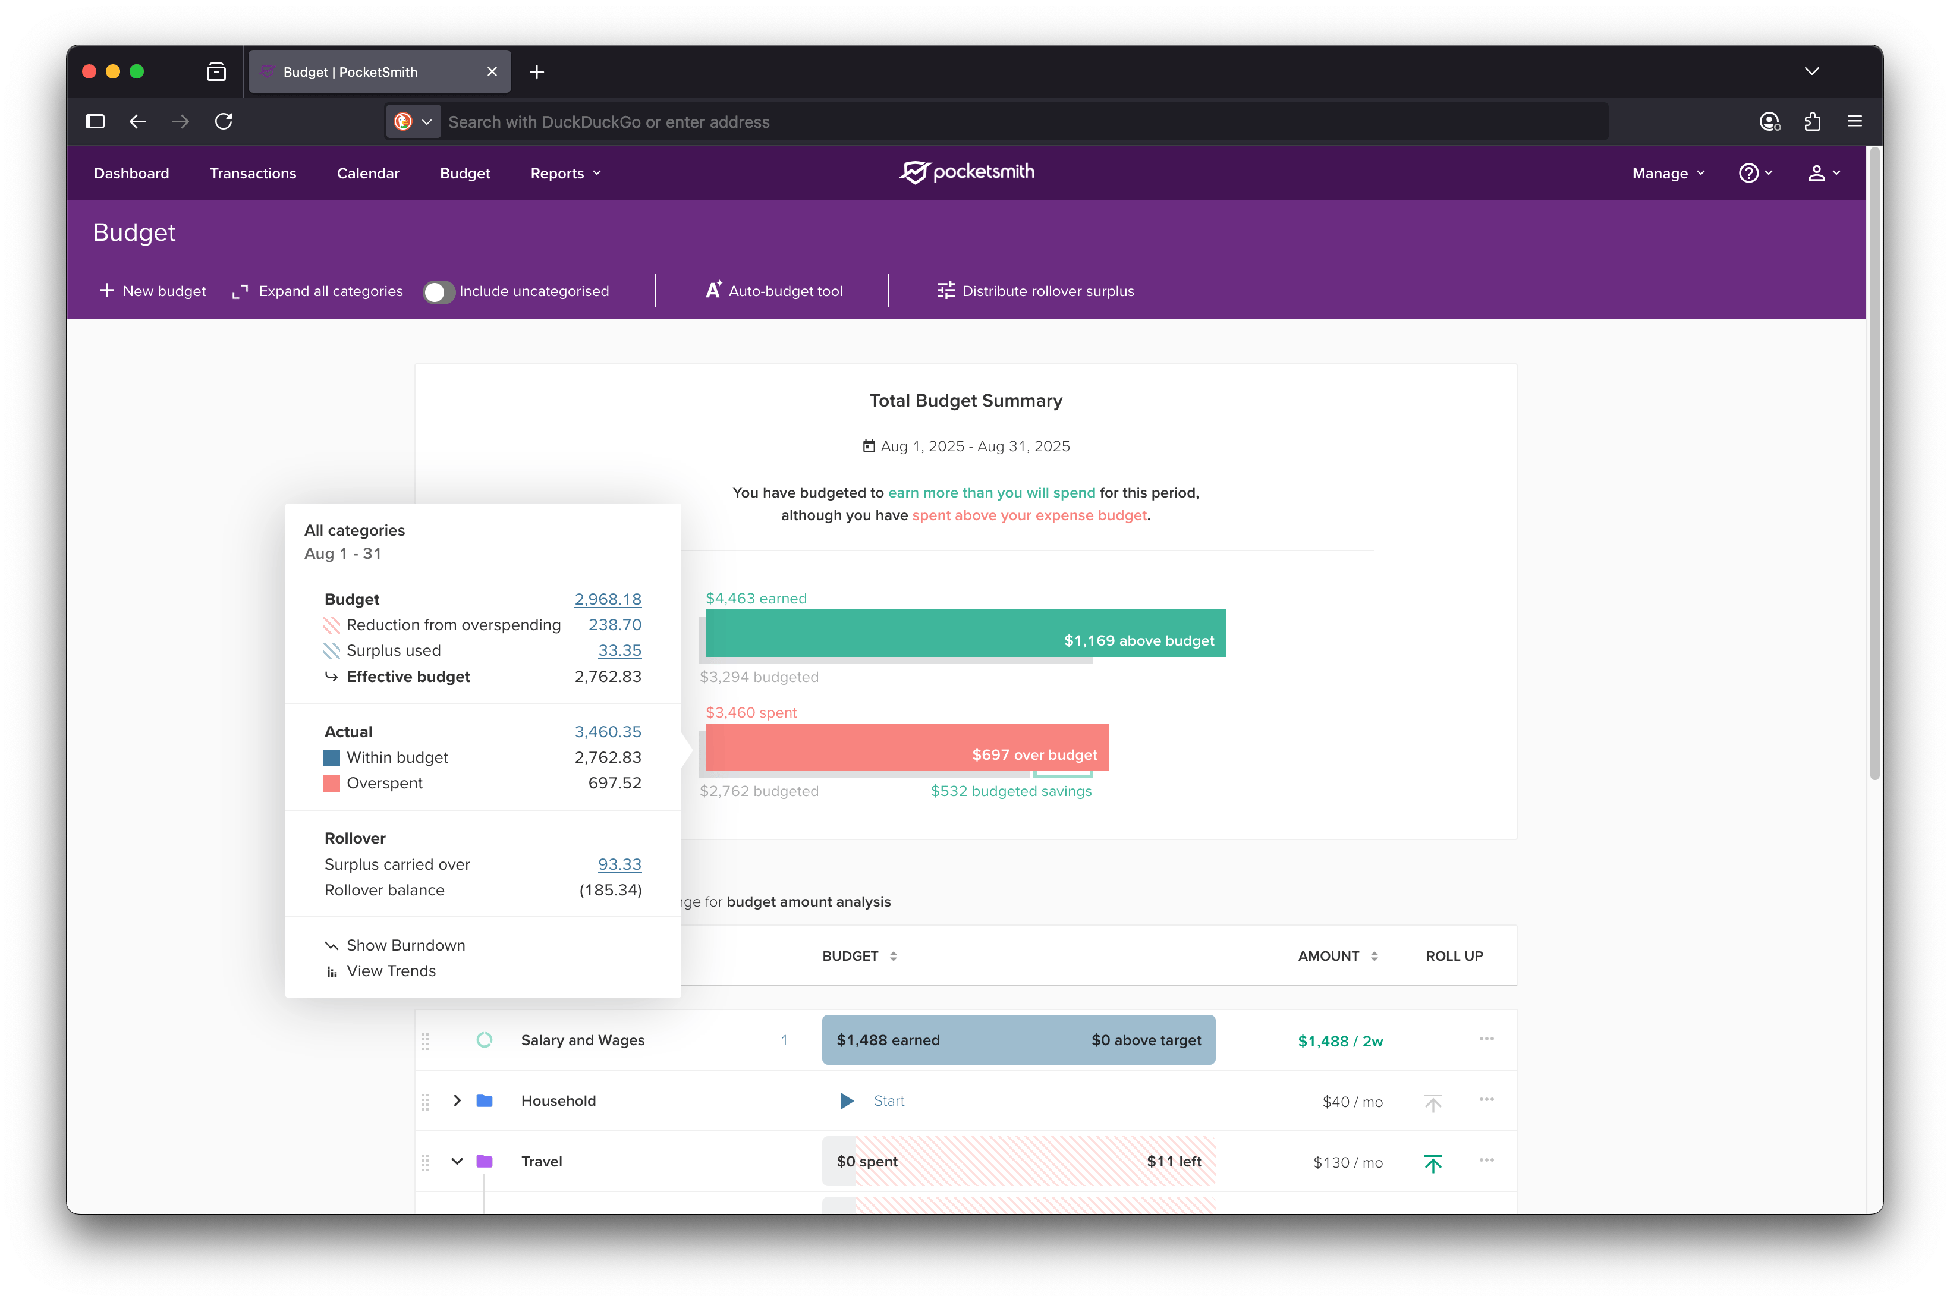Open the help question-mark menu
The image size is (1950, 1302).
coord(1755,173)
